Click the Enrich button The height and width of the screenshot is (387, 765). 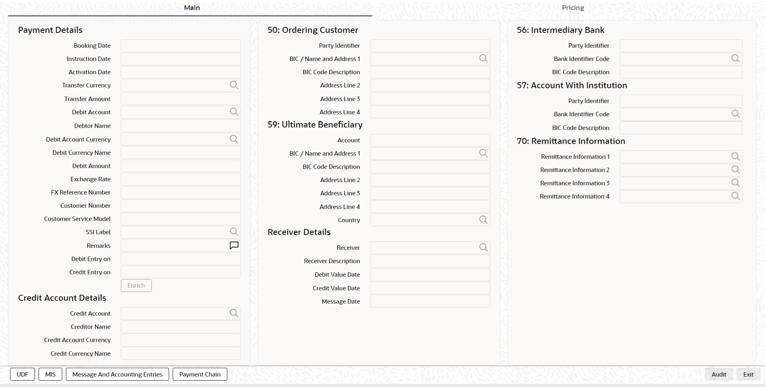136,286
